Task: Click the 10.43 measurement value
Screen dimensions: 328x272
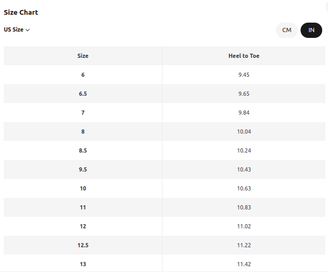Action: [244, 169]
